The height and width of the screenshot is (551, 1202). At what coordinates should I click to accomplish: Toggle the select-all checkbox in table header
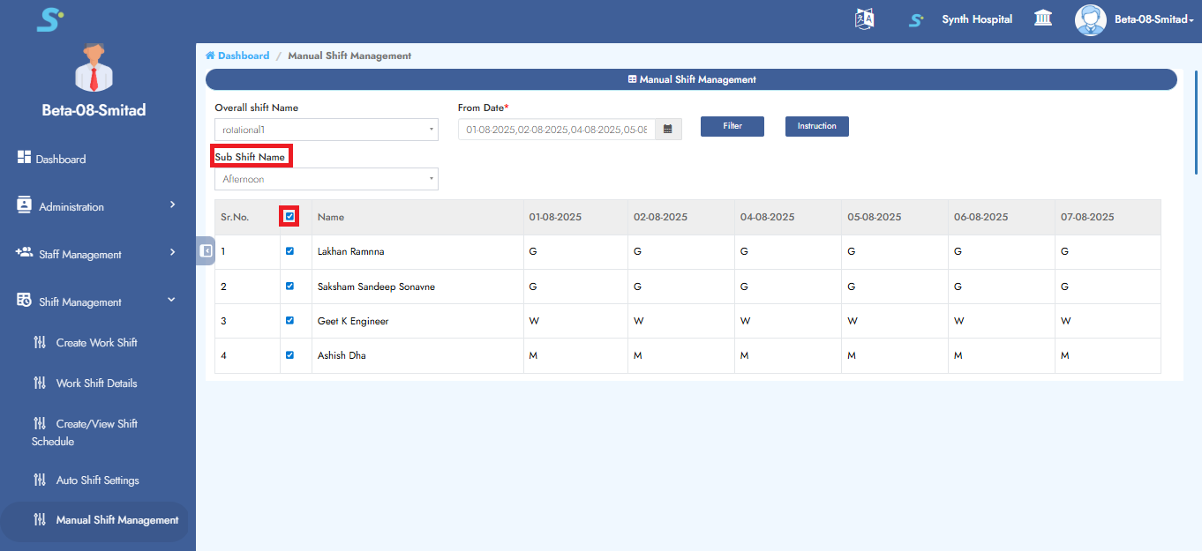coord(289,216)
